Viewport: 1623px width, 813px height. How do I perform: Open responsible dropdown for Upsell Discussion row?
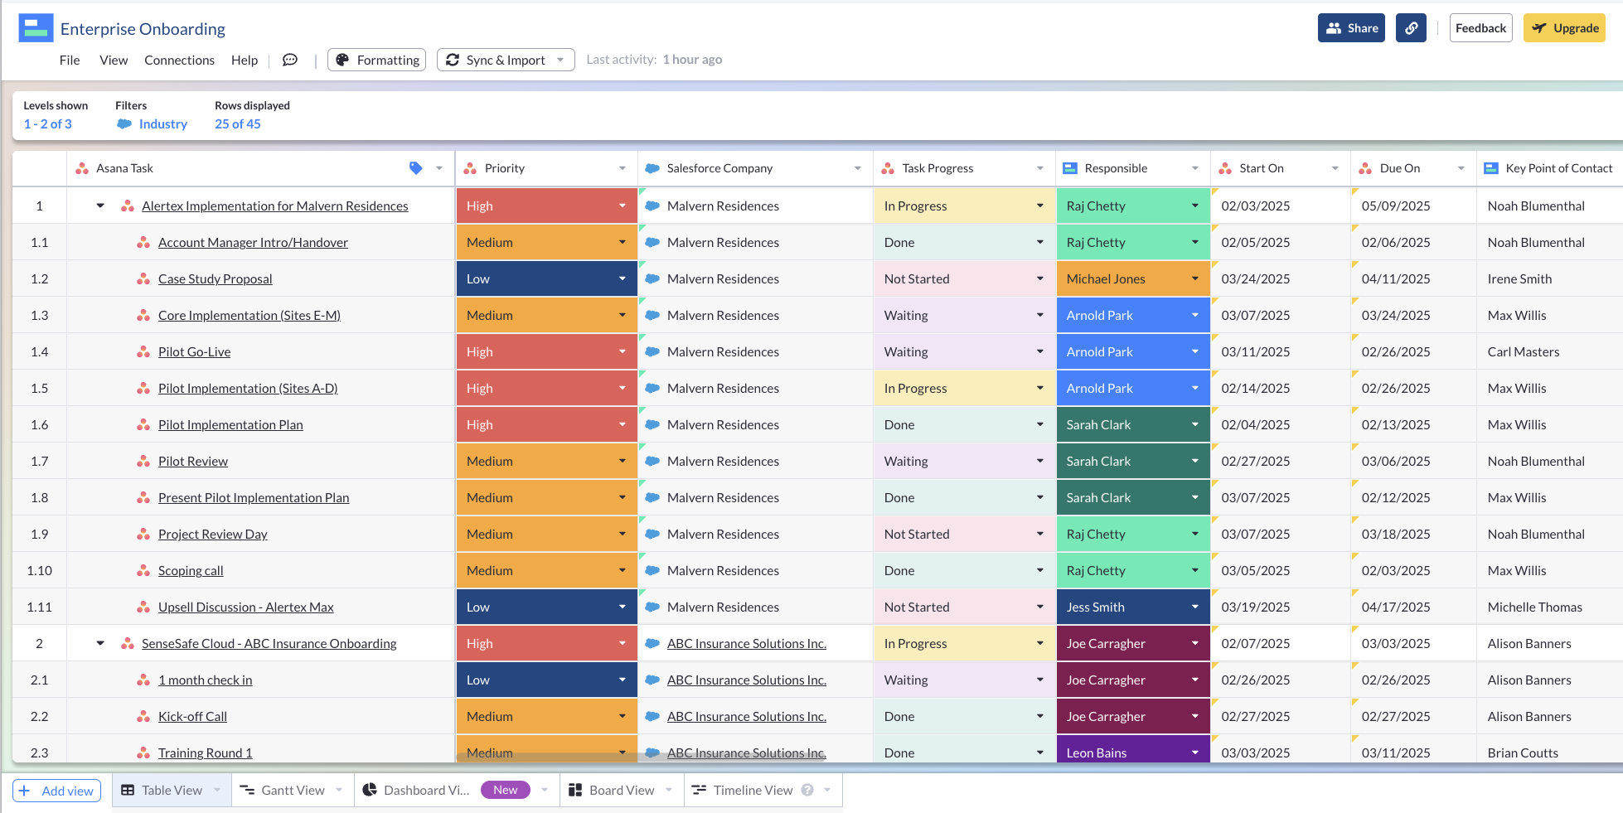click(1195, 607)
